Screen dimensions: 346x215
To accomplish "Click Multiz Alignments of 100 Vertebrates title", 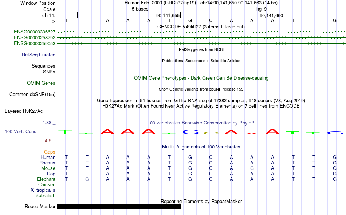I will (201, 147).
